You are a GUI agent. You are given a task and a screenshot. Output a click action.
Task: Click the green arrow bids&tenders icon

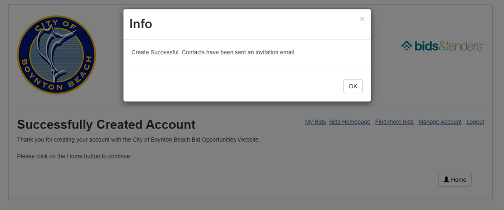pyautogui.click(x=407, y=46)
